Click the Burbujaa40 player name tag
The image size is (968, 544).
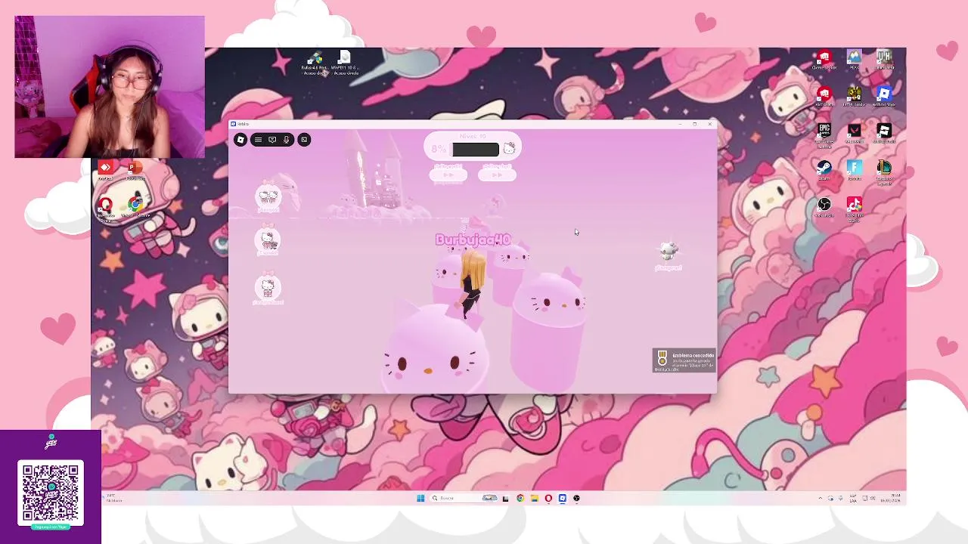473,240
